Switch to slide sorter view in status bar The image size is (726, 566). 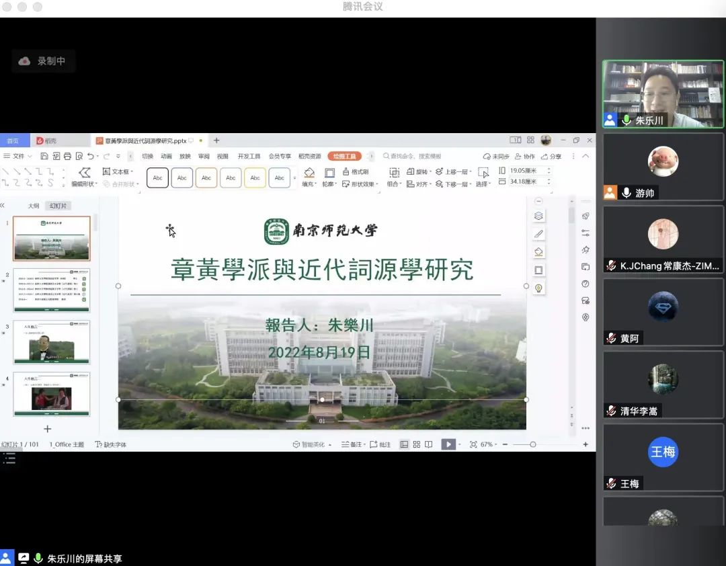pos(417,444)
